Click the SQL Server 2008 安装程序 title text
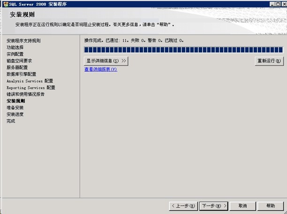 tap(38, 4)
